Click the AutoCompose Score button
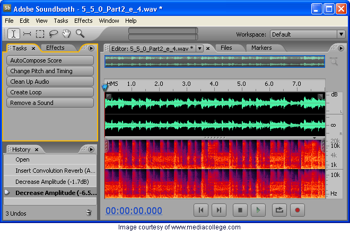The height and width of the screenshot is (231, 350). (50, 60)
